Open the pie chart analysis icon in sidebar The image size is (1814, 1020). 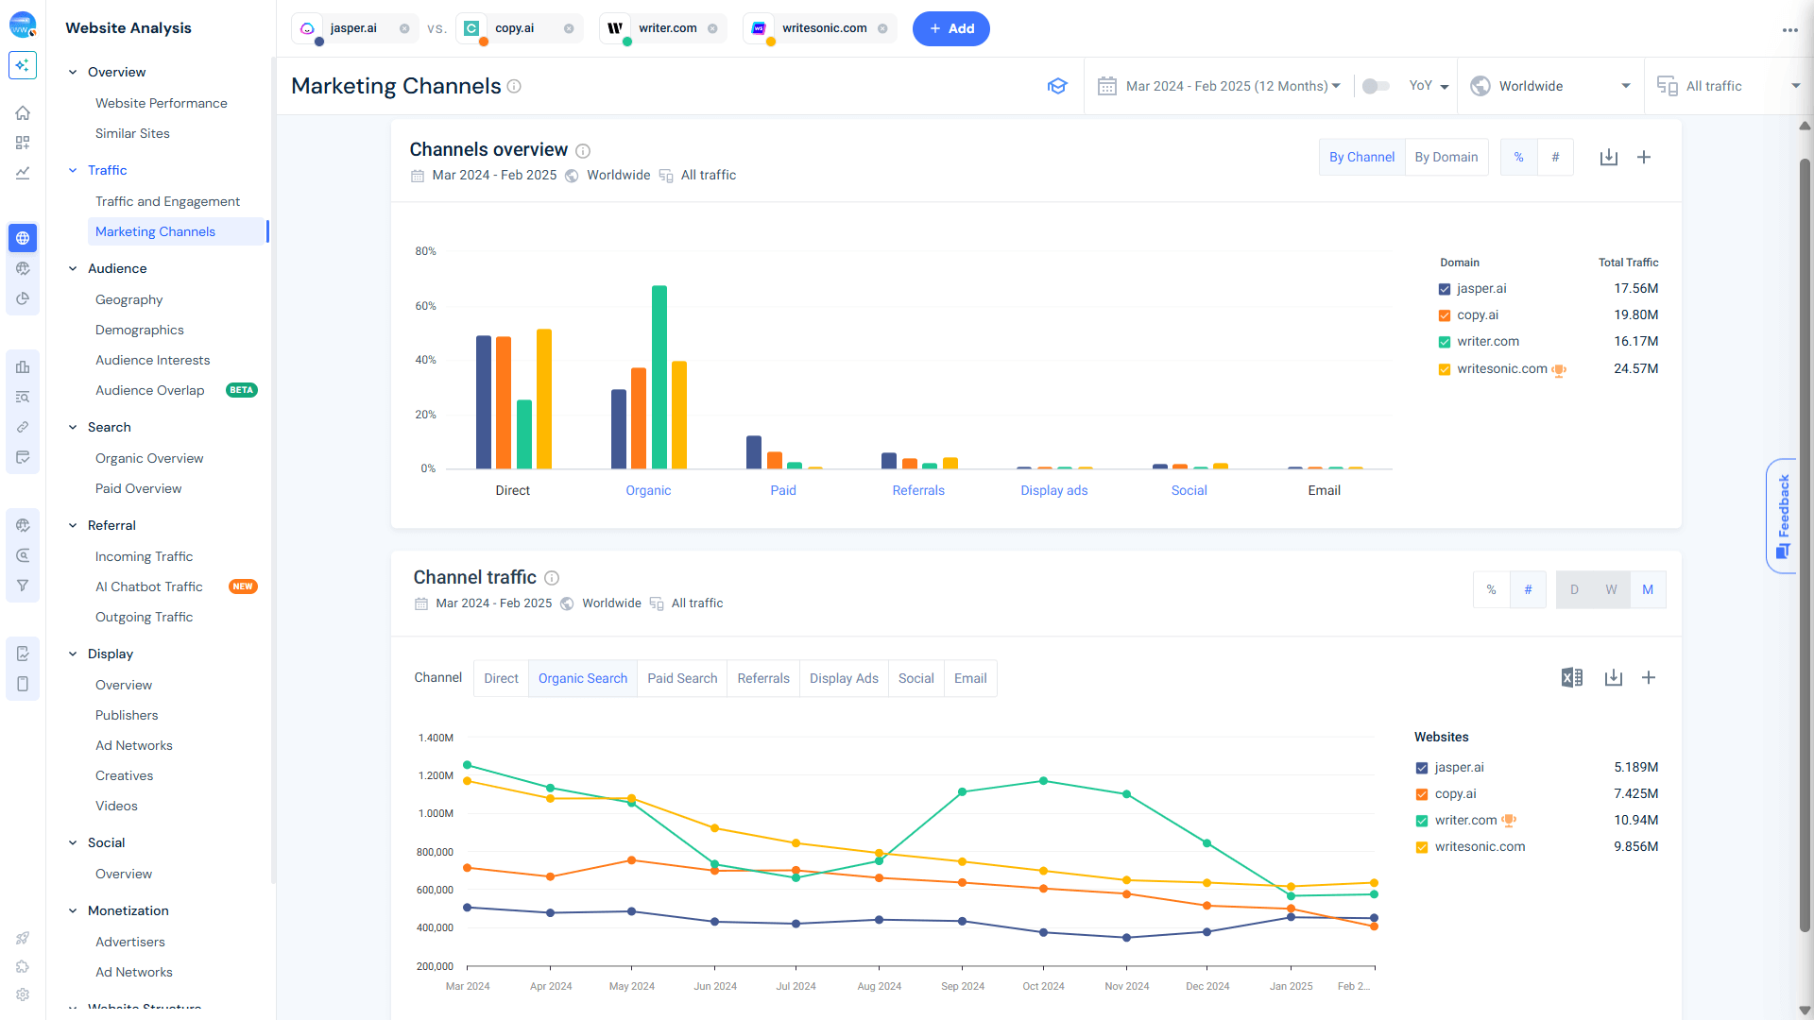[23, 298]
